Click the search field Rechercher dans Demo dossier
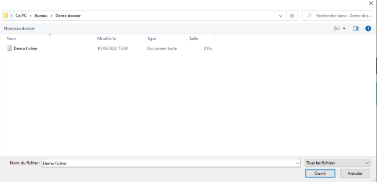The width and height of the screenshot is (377, 184). (x=337, y=16)
